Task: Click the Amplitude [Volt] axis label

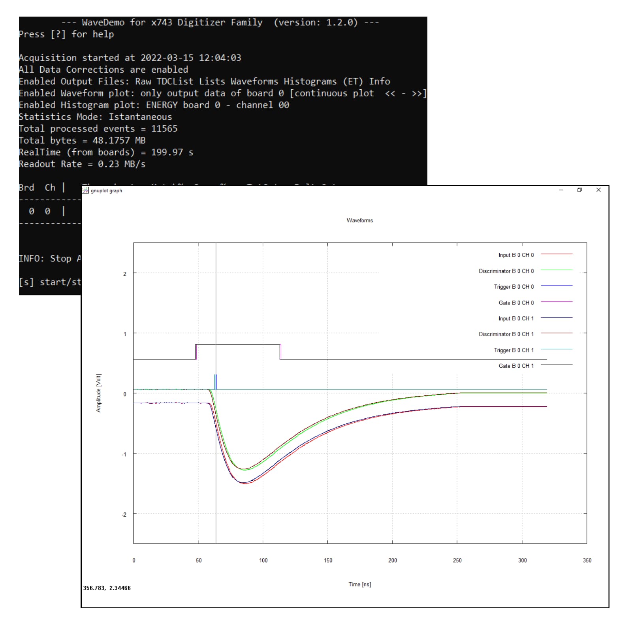Action: tap(99, 393)
